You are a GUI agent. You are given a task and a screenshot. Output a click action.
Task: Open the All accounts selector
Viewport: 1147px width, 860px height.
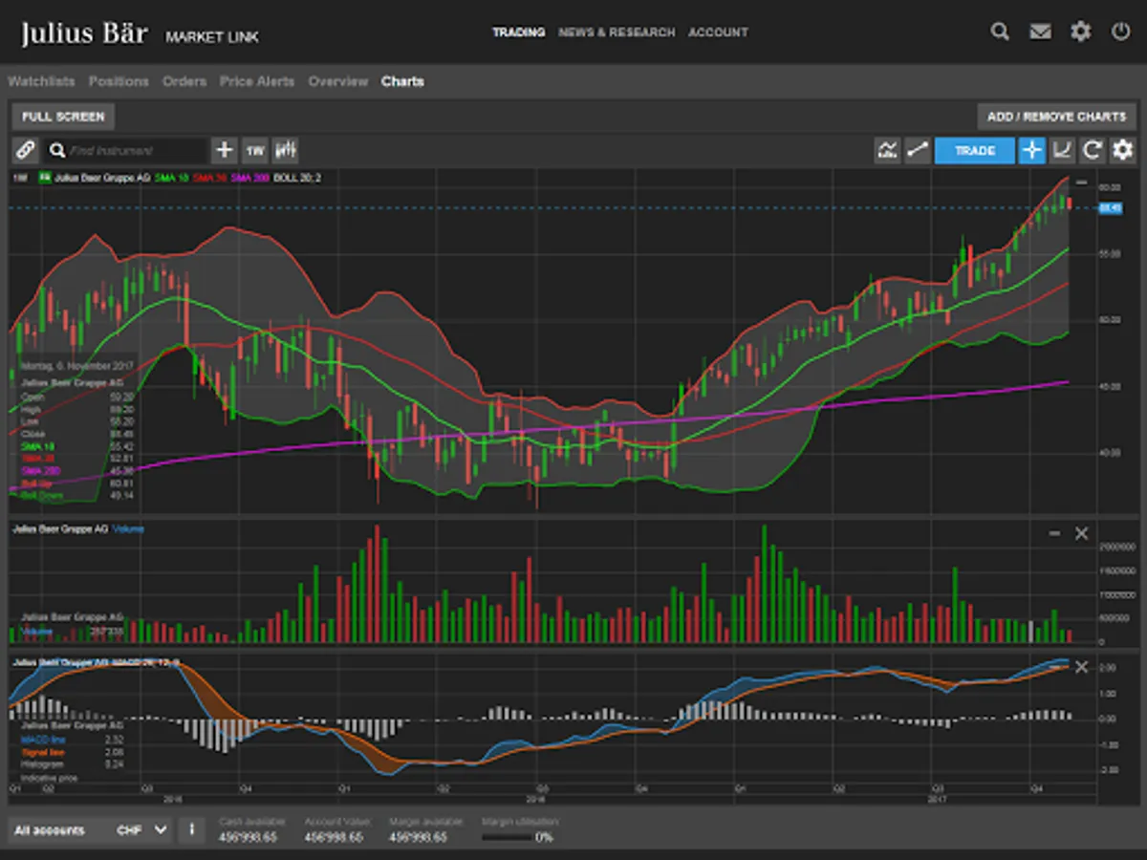coord(50,830)
